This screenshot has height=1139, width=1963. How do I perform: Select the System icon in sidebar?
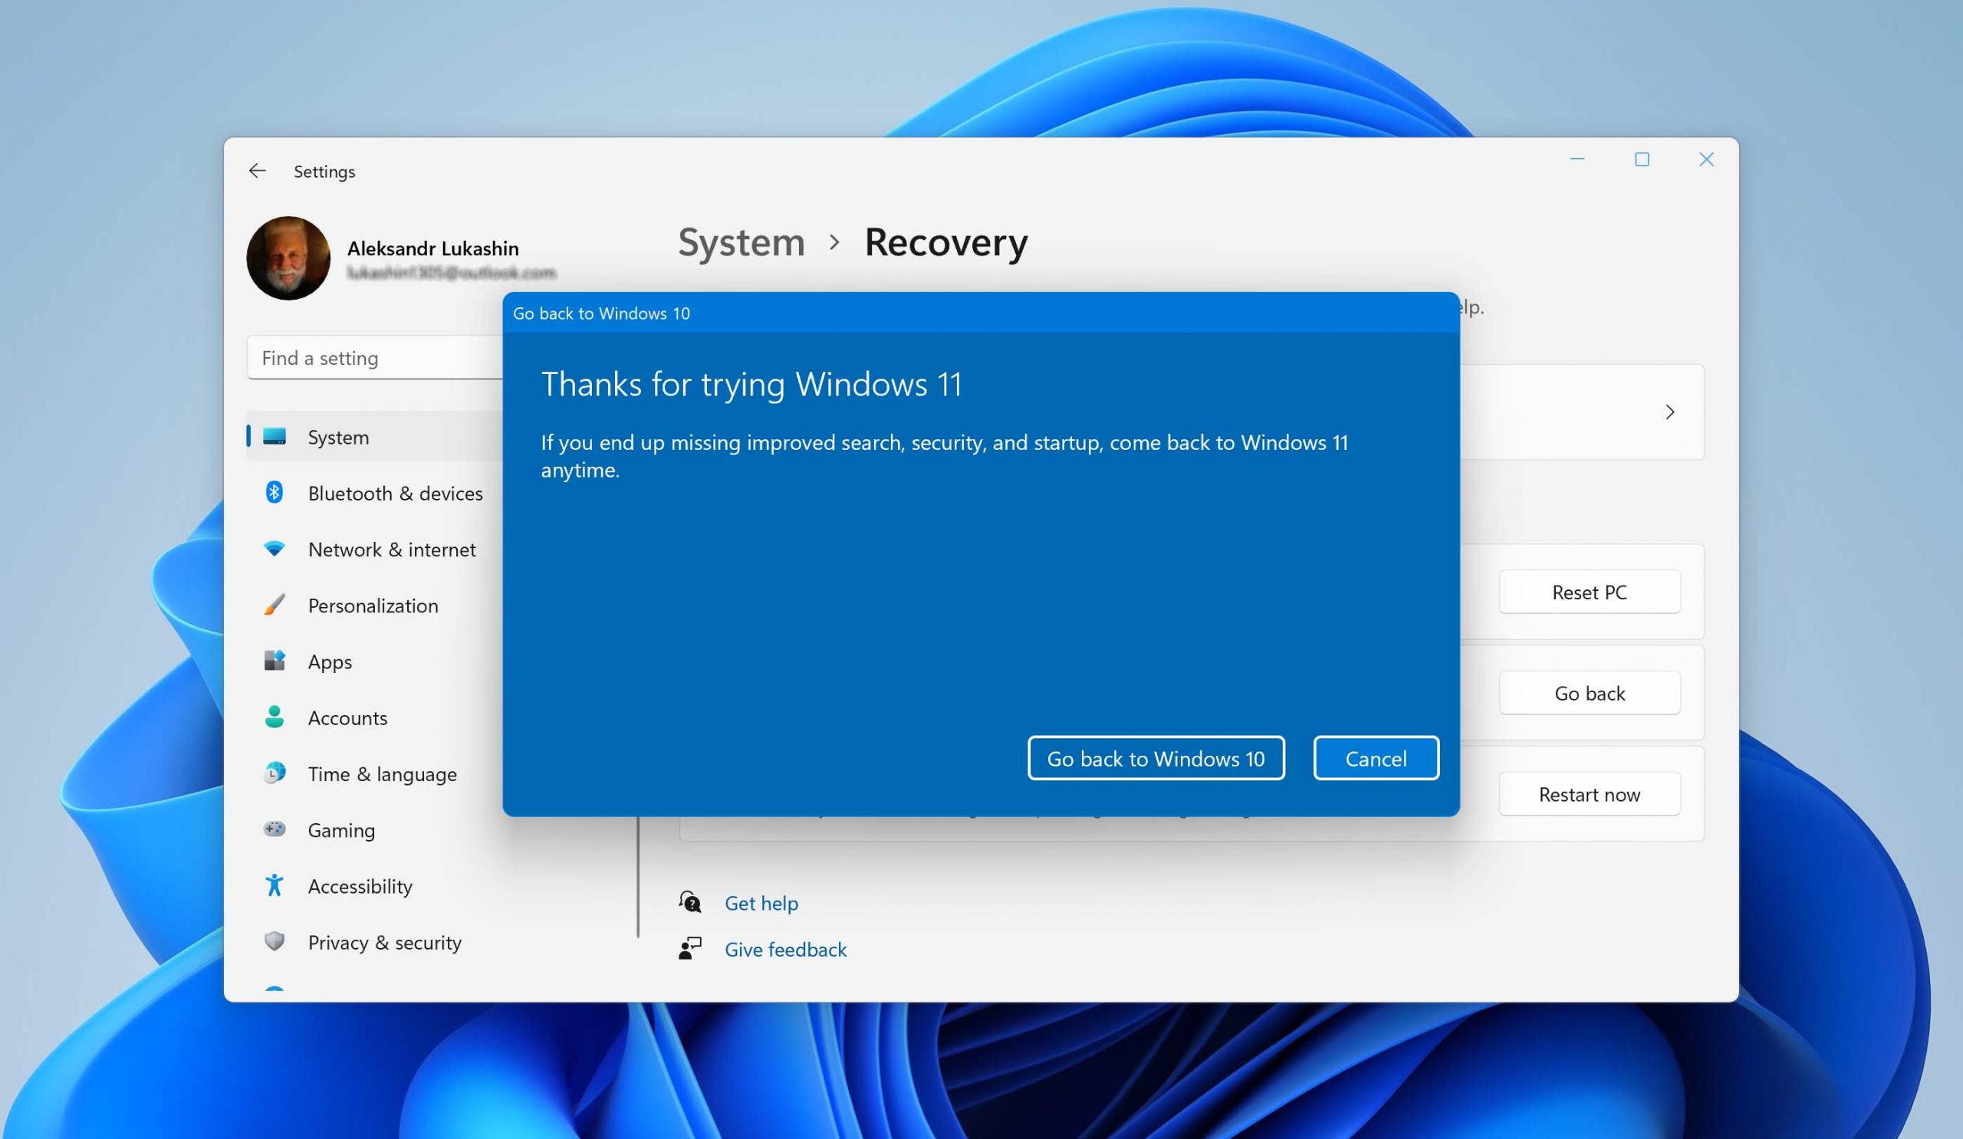pos(275,436)
